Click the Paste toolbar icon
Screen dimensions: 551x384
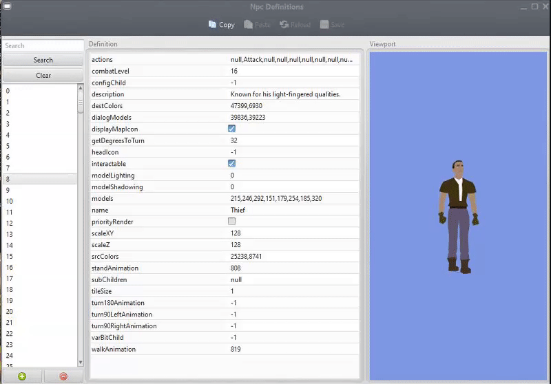point(249,25)
